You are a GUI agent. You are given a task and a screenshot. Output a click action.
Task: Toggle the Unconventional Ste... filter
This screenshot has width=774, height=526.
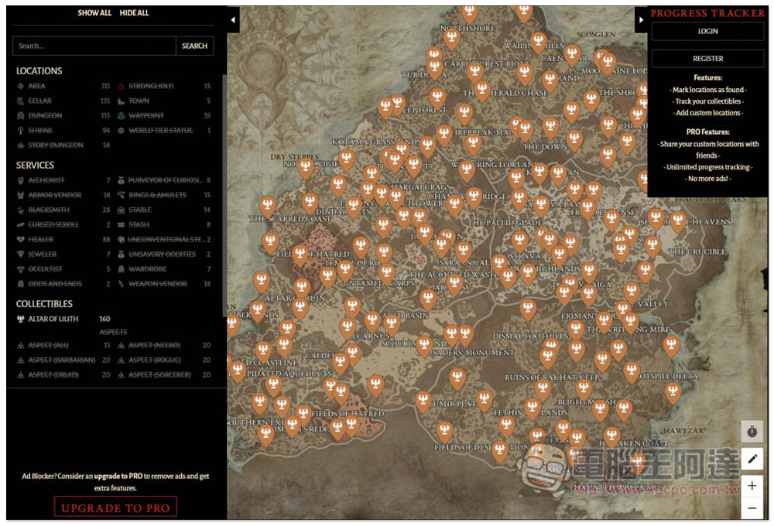[x=164, y=239]
